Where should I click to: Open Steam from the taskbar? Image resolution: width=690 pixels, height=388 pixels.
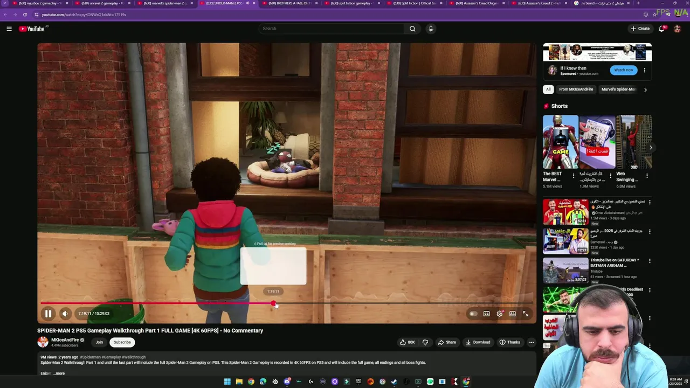tap(394, 382)
